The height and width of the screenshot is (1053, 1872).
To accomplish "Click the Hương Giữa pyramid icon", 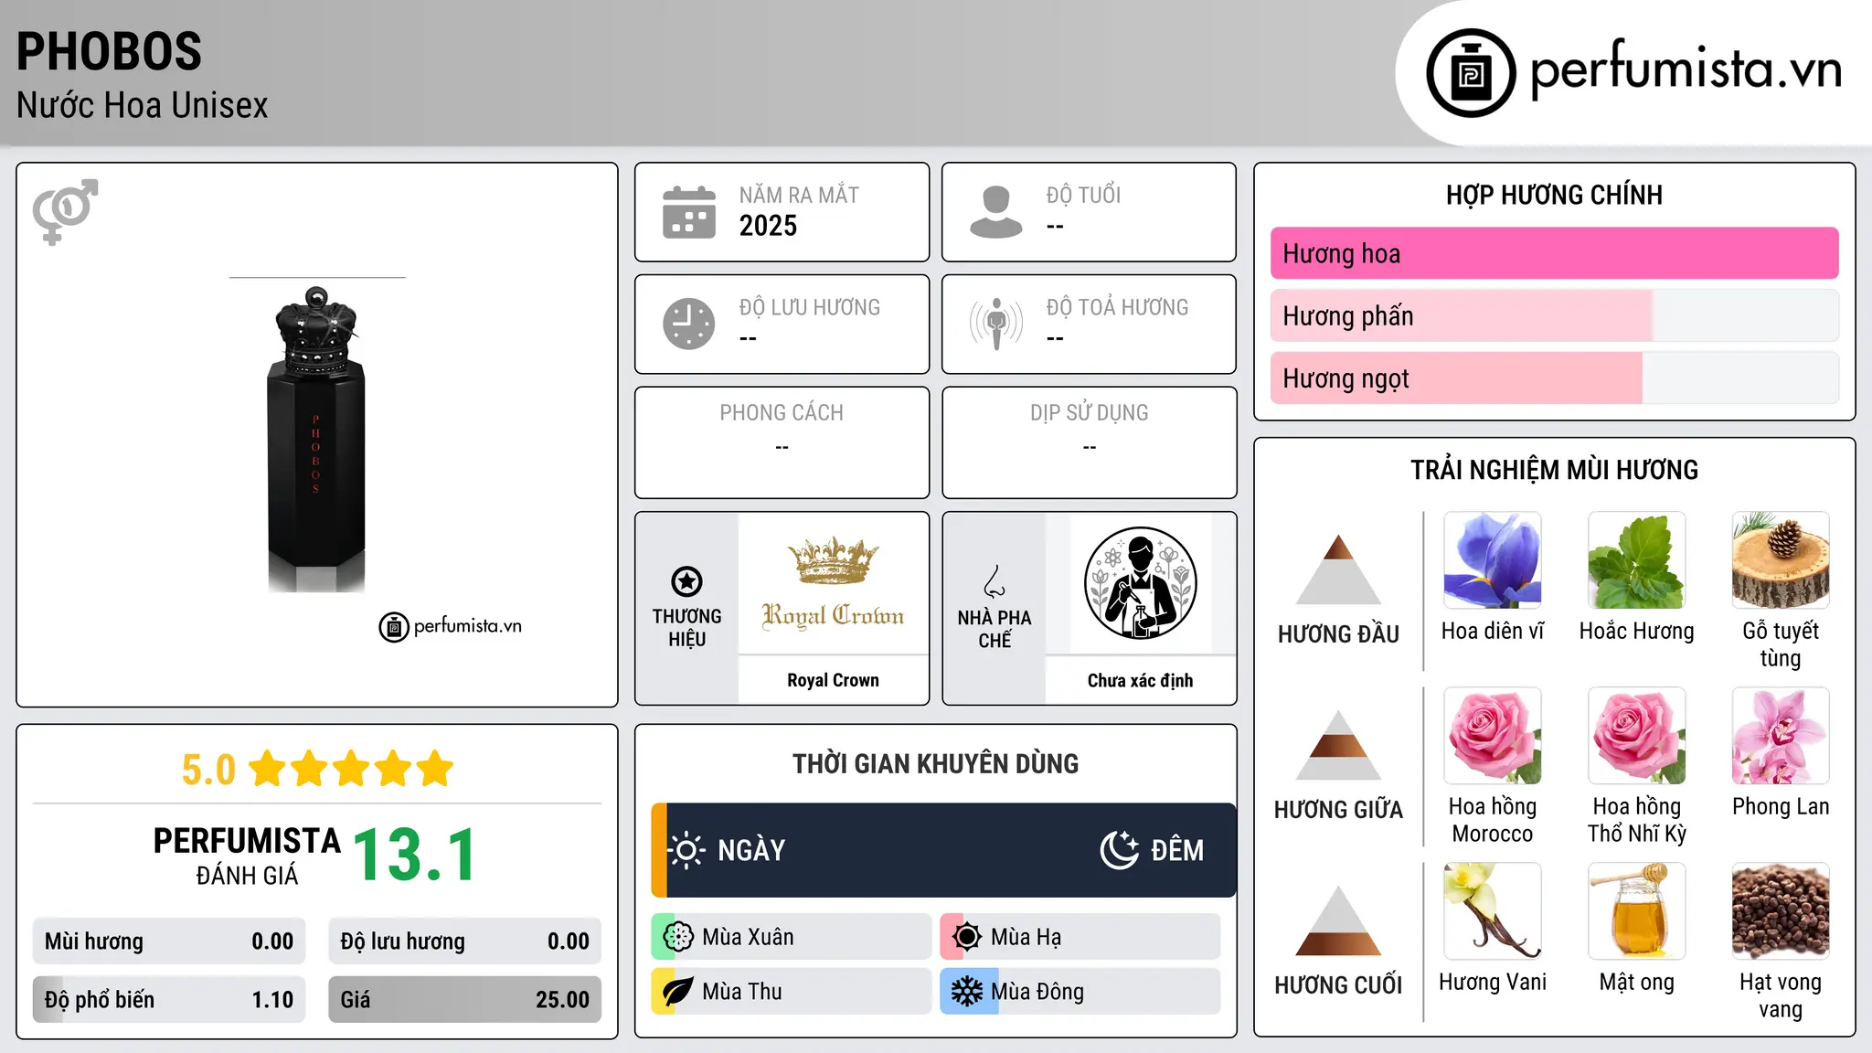I will tap(1338, 745).
